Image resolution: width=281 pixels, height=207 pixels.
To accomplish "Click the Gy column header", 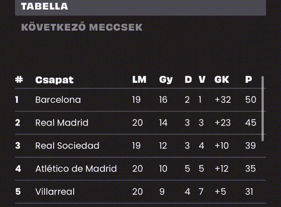I will tap(166, 80).
